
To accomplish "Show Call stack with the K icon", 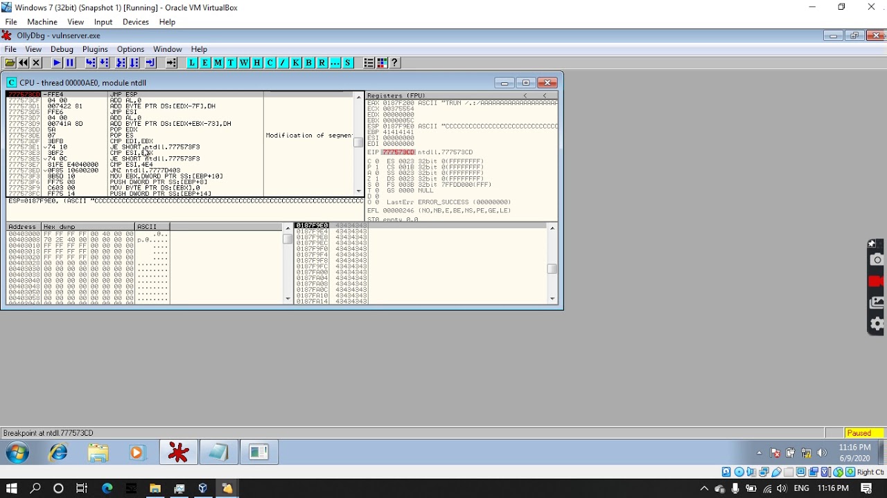I will click(x=296, y=63).
